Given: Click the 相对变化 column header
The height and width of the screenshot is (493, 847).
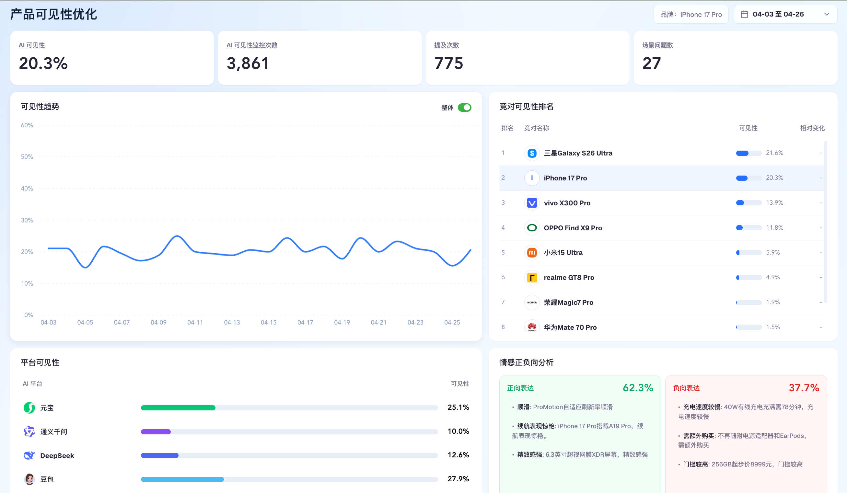Looking at the screenshot, I should (812, 128).
